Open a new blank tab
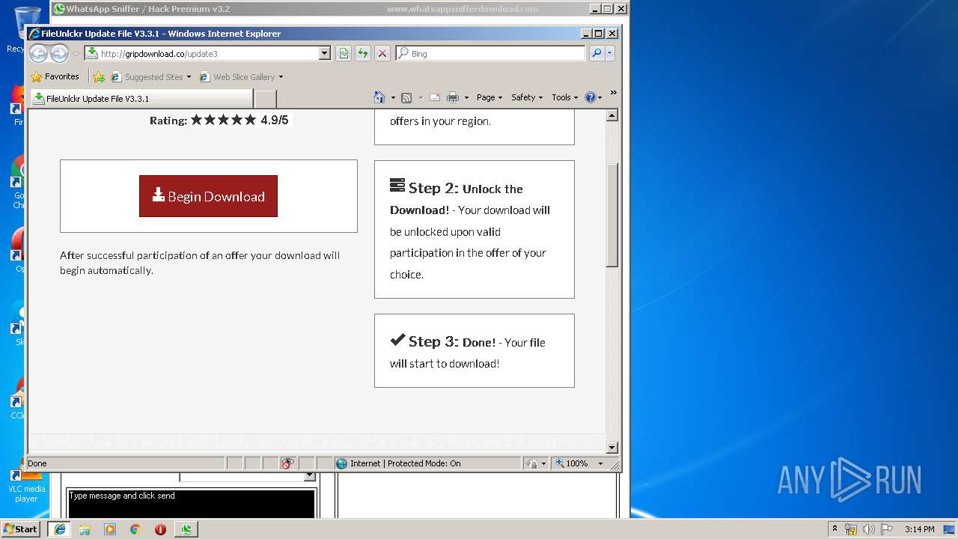This screenshot has width=958, height=539. pos(266,99)
